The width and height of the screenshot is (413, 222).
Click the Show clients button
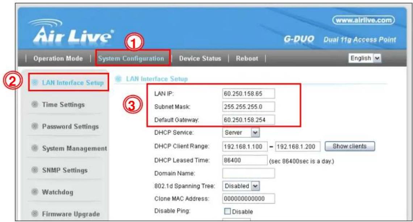click(x=350, y=146)
